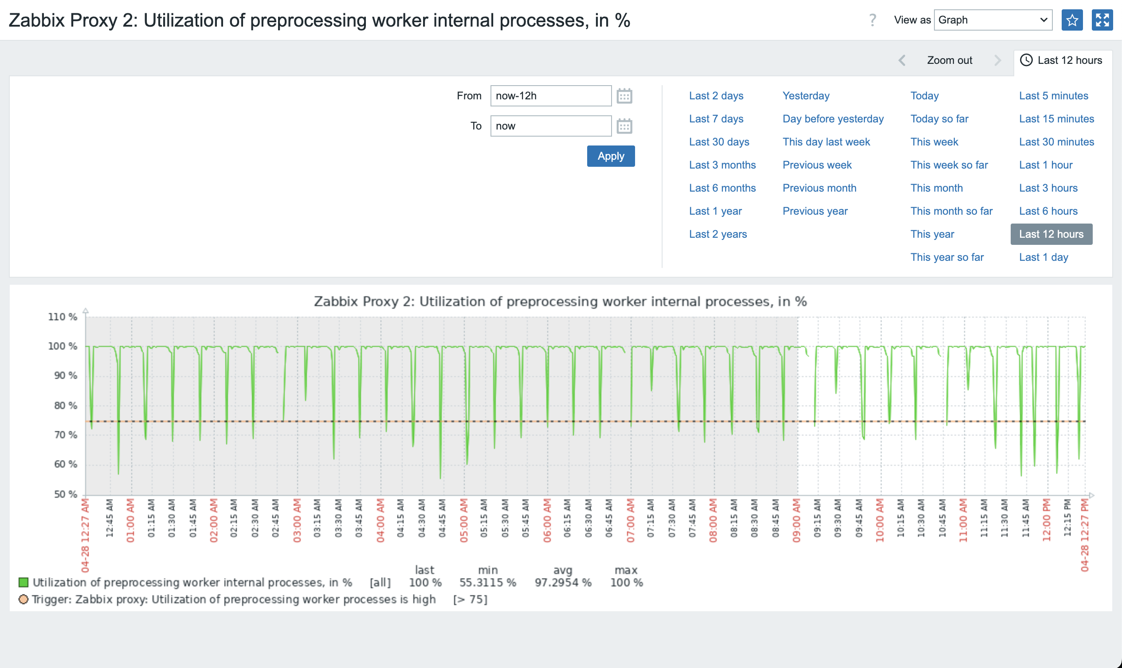Select Previous month range
Screen dimensions: 1122x668
(x=819, y=188)
